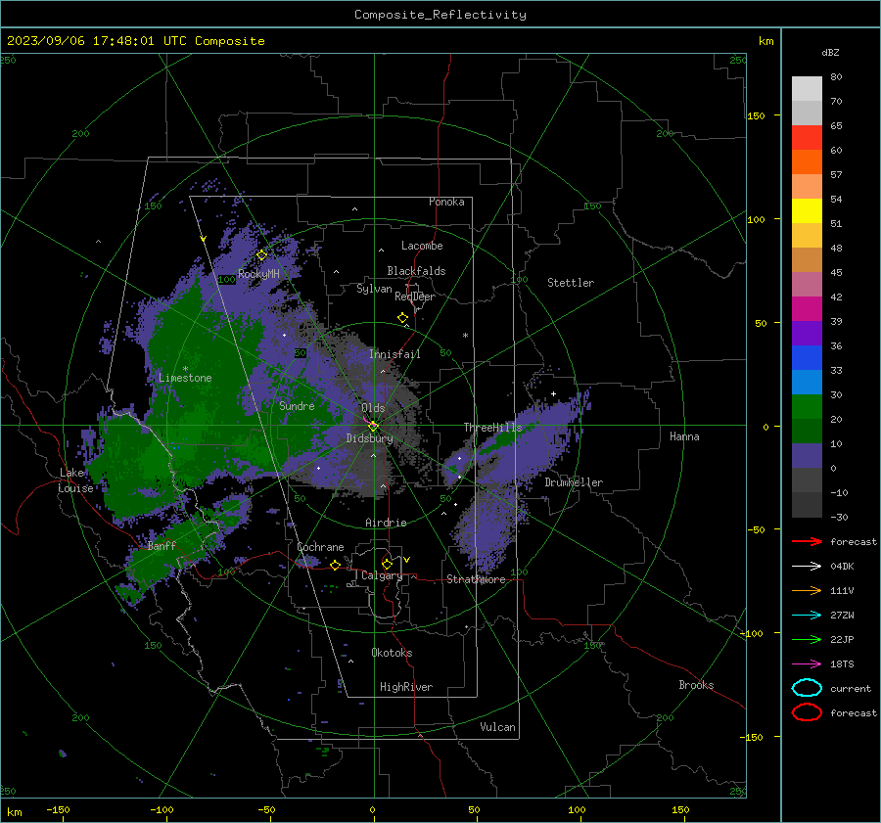
Task: Click the Innisfail city label
Action: [x=394, y=354]
